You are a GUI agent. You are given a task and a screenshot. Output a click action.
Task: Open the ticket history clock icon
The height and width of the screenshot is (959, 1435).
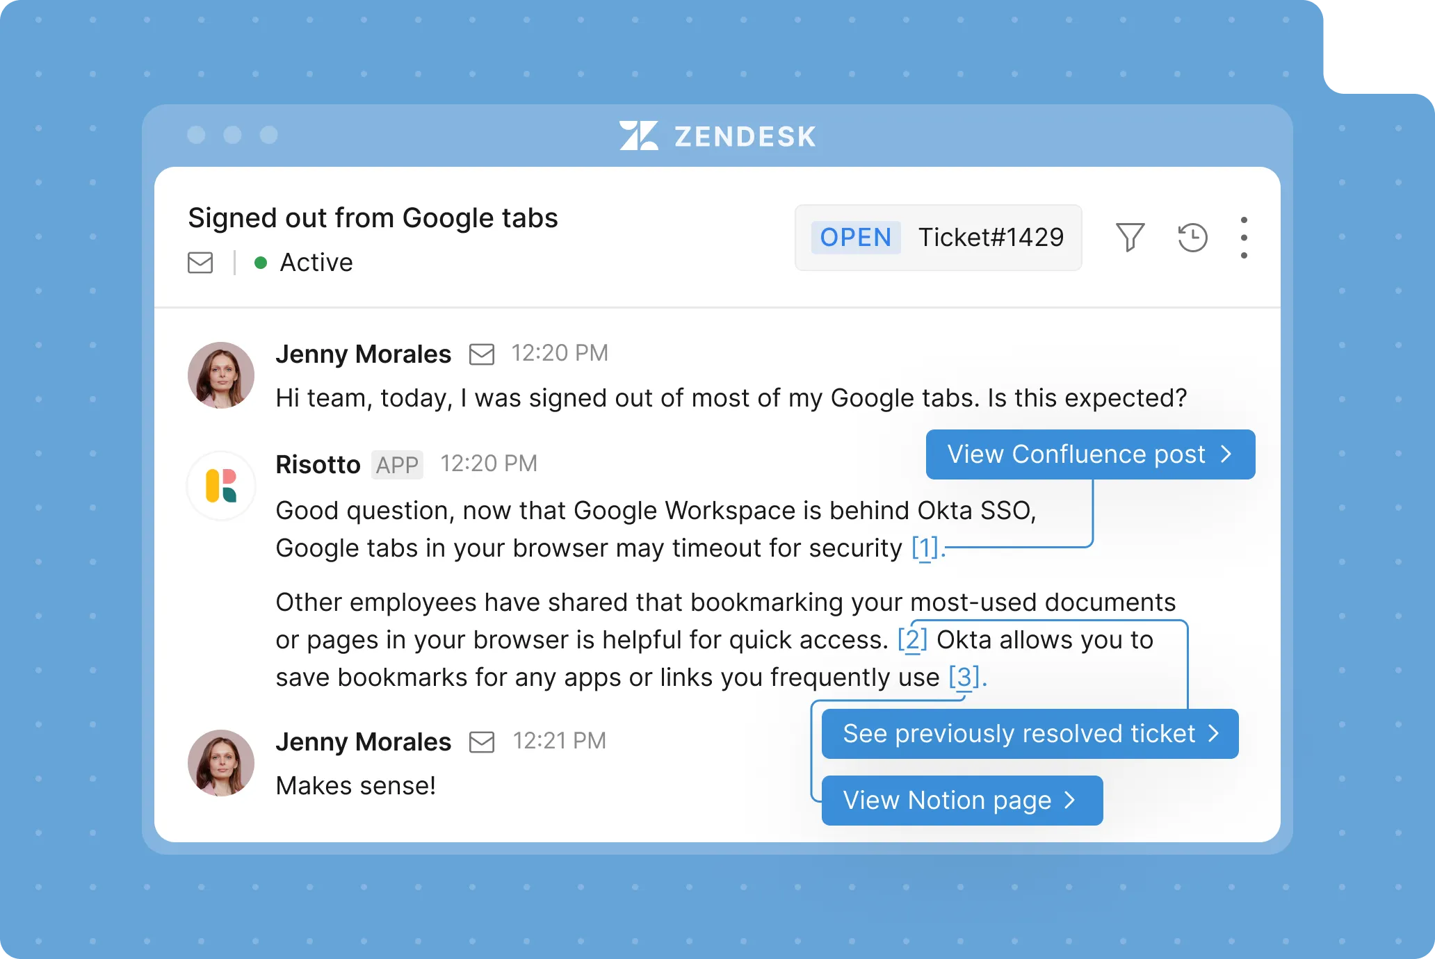pos(1192,237)
